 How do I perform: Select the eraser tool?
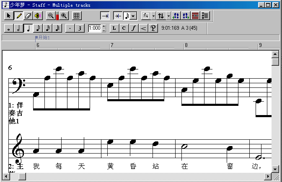pos(28,16)
